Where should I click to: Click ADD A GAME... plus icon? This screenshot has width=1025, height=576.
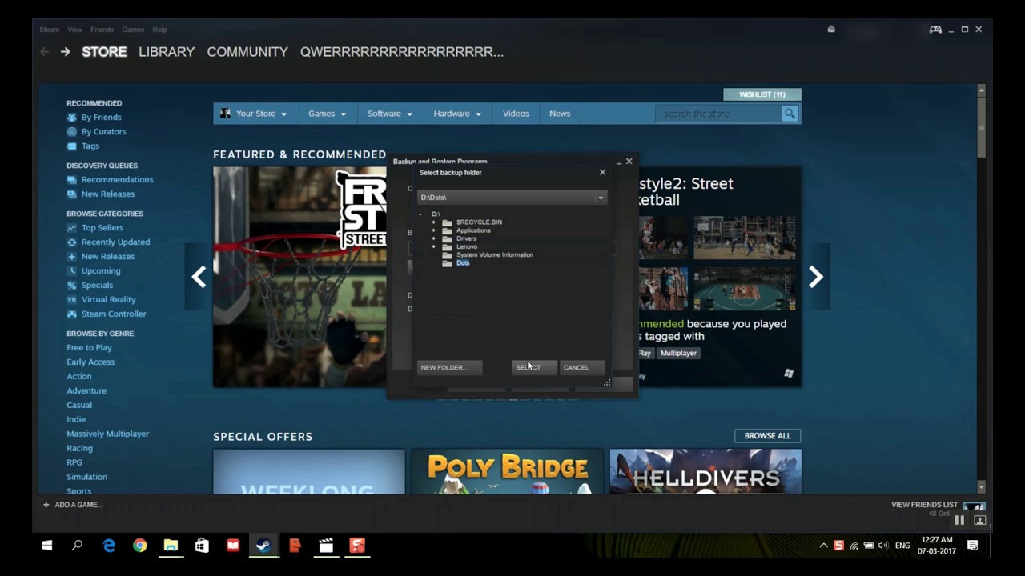point(46,505)
